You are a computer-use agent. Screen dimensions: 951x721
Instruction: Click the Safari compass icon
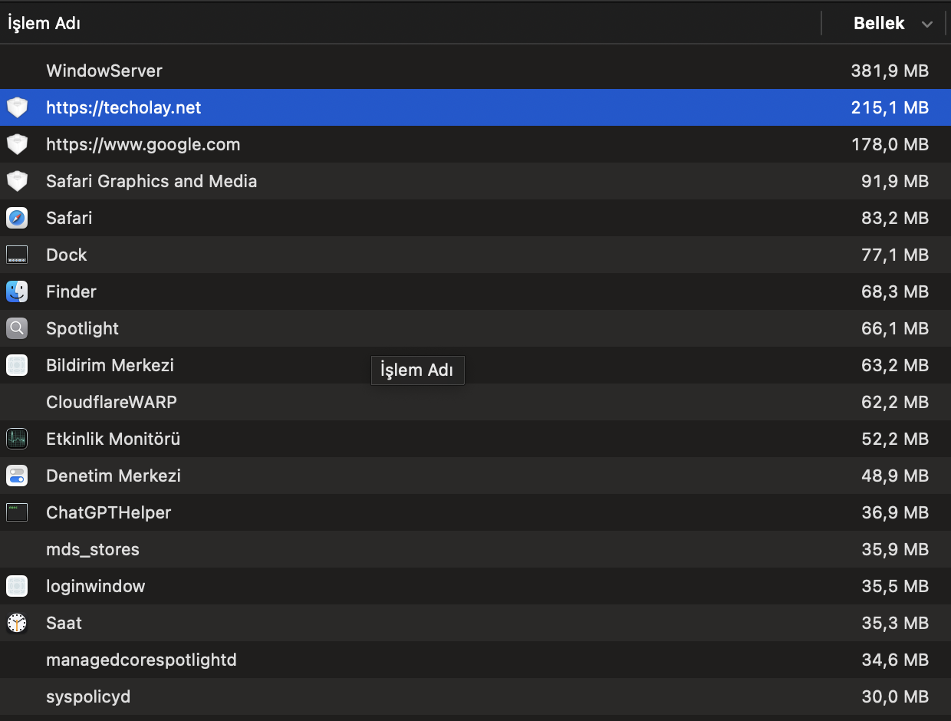click(17, 218)
